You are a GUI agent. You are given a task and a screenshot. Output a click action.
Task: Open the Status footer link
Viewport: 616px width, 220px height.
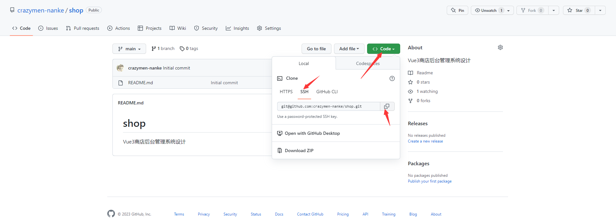[256, 214]
